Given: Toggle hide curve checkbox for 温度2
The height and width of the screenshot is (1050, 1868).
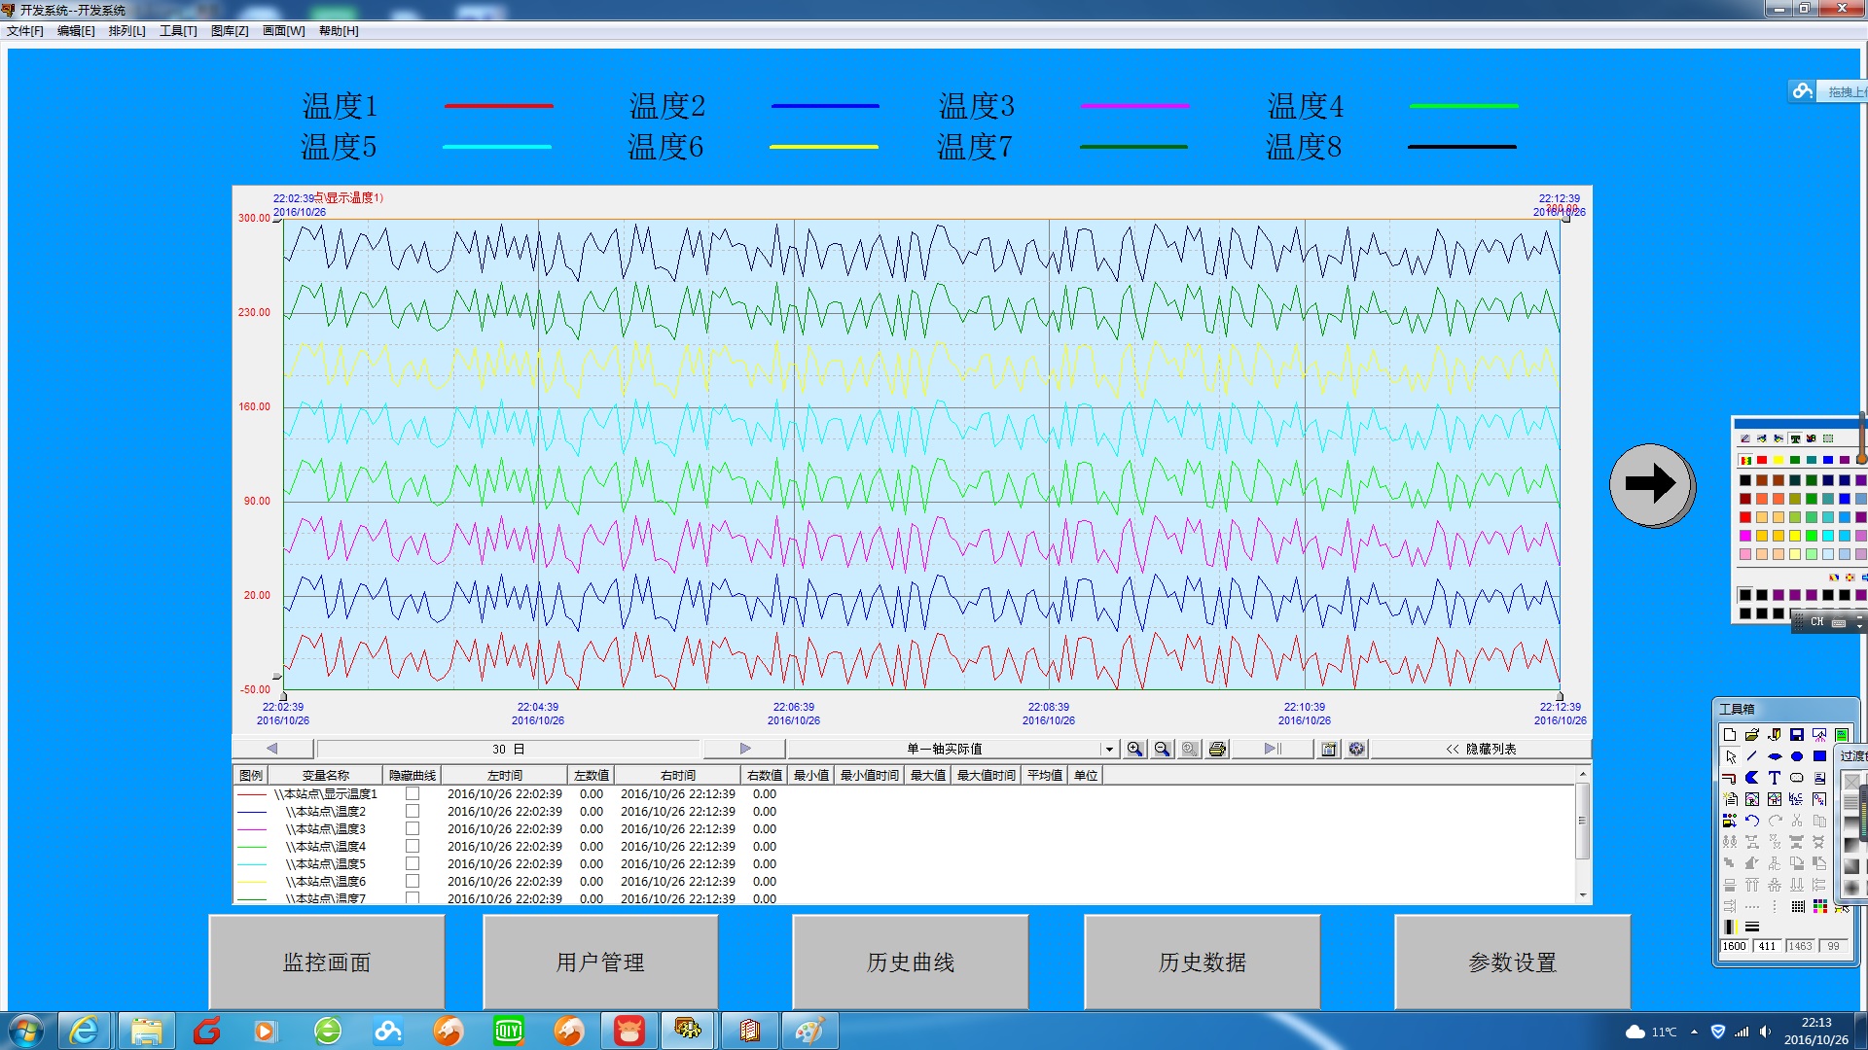Looking at the screenshot, I should pos(413,811).
